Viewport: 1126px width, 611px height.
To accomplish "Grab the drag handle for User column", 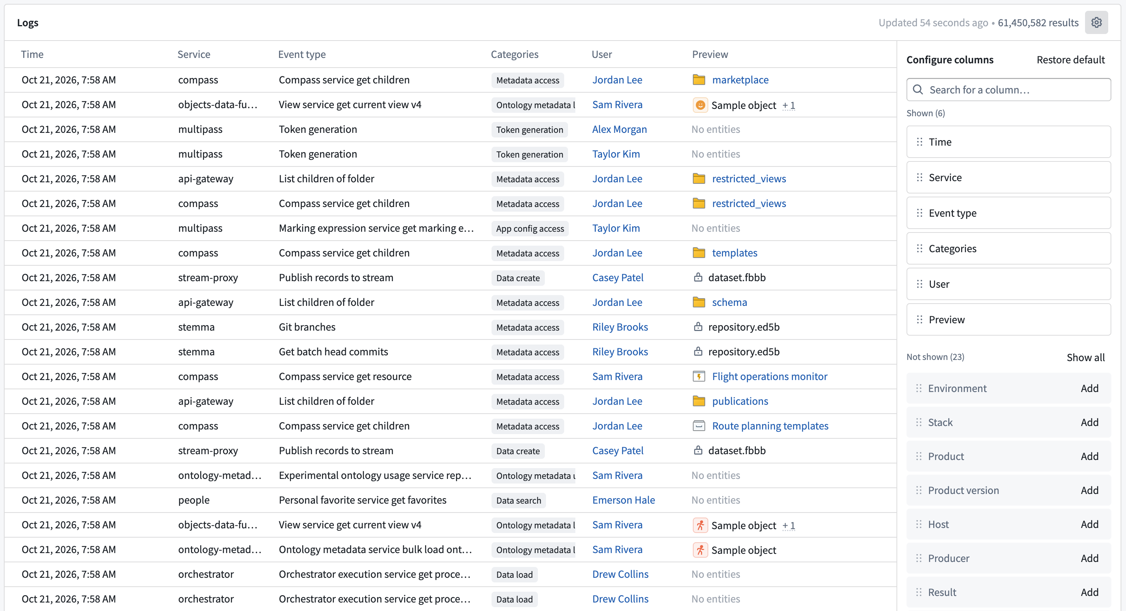I will pos(919,284).
